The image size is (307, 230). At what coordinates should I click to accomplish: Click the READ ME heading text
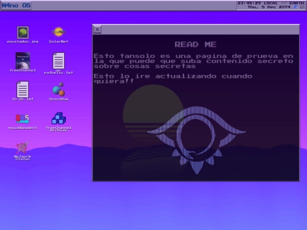[x=196, y=44]
